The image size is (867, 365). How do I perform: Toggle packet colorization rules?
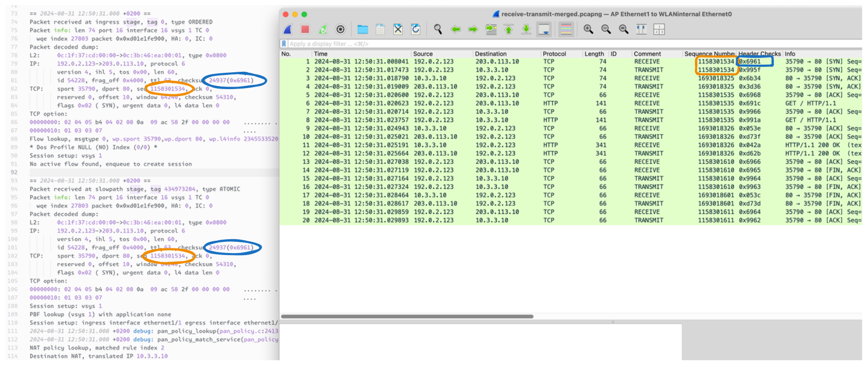pos(566,30)
